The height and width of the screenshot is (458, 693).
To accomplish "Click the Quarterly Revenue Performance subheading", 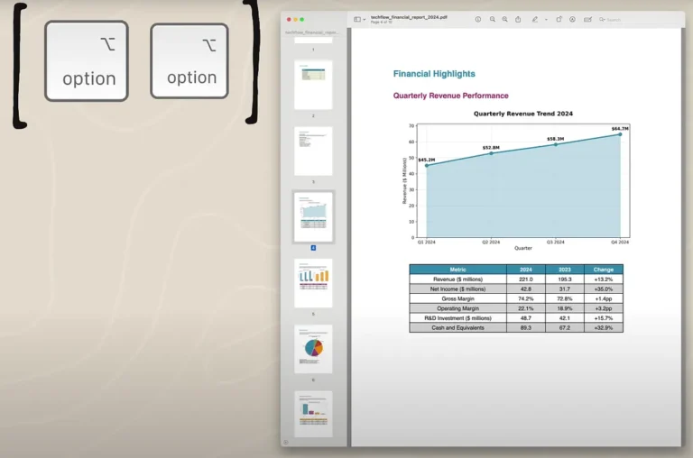I will (x=451, y=96).
